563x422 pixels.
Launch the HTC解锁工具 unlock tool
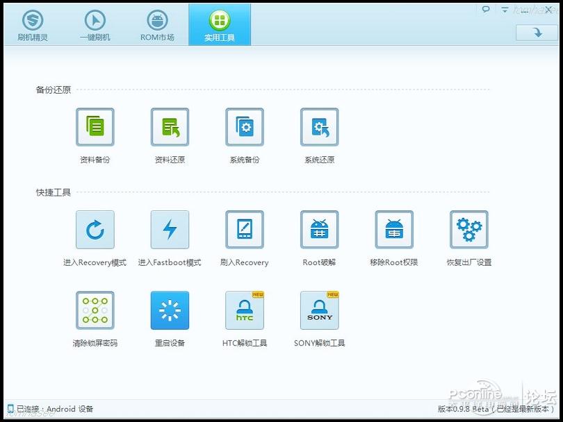245,311
